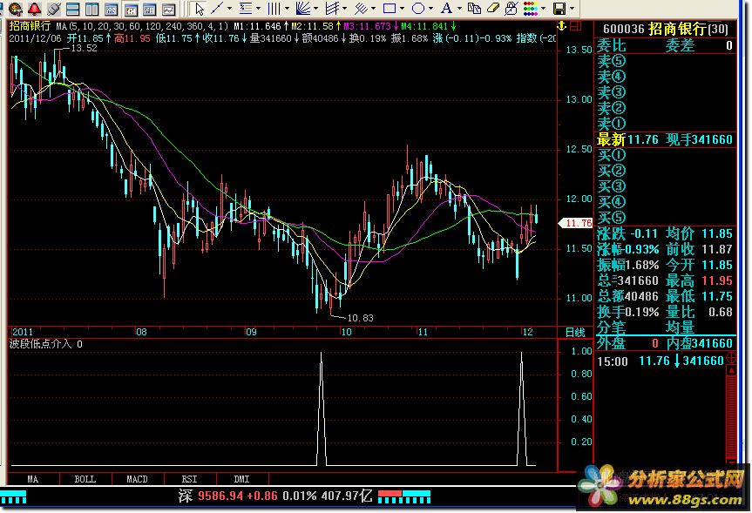Click the 均量 label in quote panel
Screen dimensions: 752x513
tap(680, 328)
